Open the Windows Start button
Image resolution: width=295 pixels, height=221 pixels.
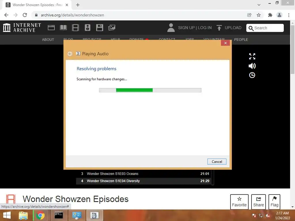[7, 215]
